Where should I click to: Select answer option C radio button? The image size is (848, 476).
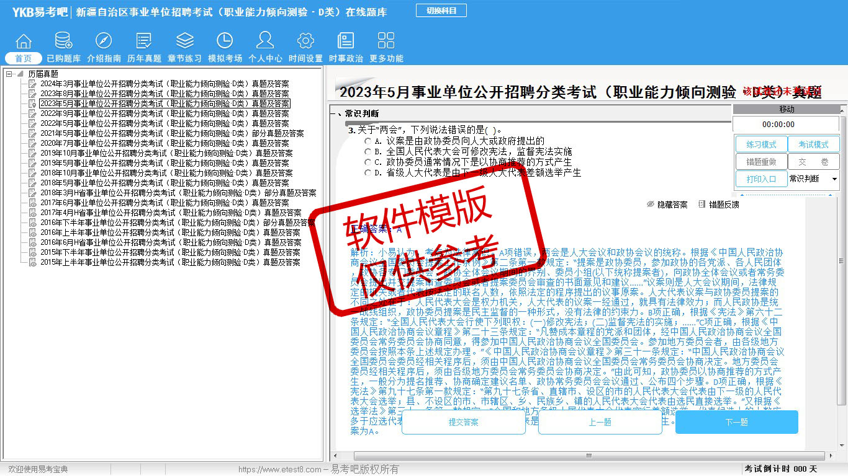(368, 162)
